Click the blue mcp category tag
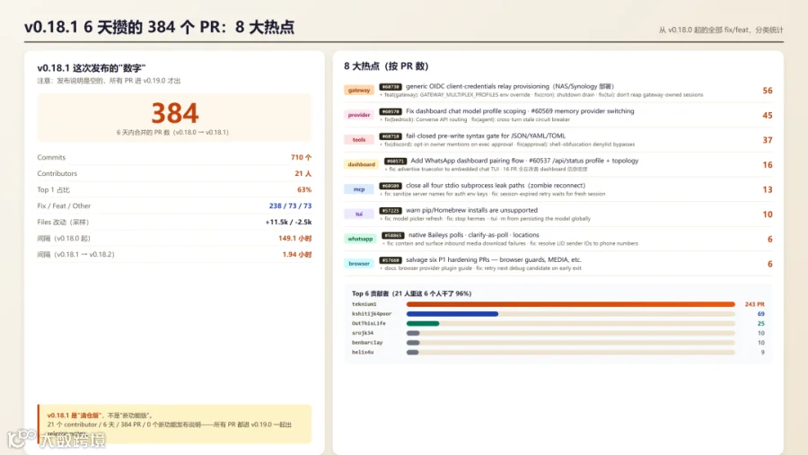808x455 pixels. [358, 189]
